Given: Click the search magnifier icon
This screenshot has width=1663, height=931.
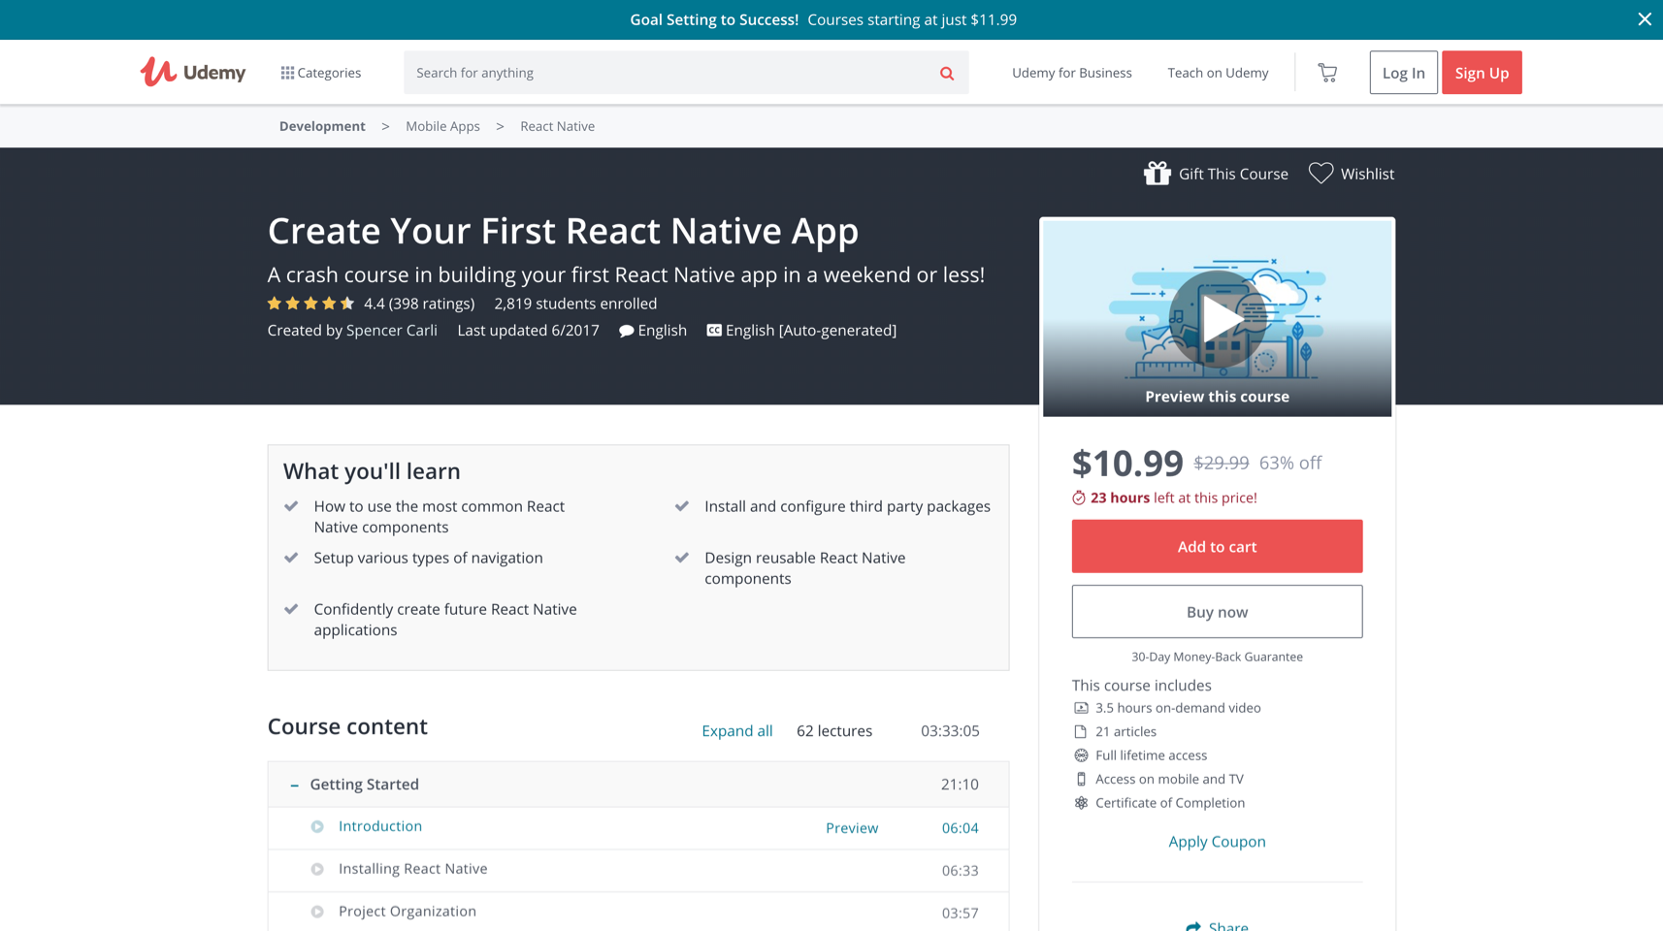Looking at the screenshot, I should (x=947, y=73).
